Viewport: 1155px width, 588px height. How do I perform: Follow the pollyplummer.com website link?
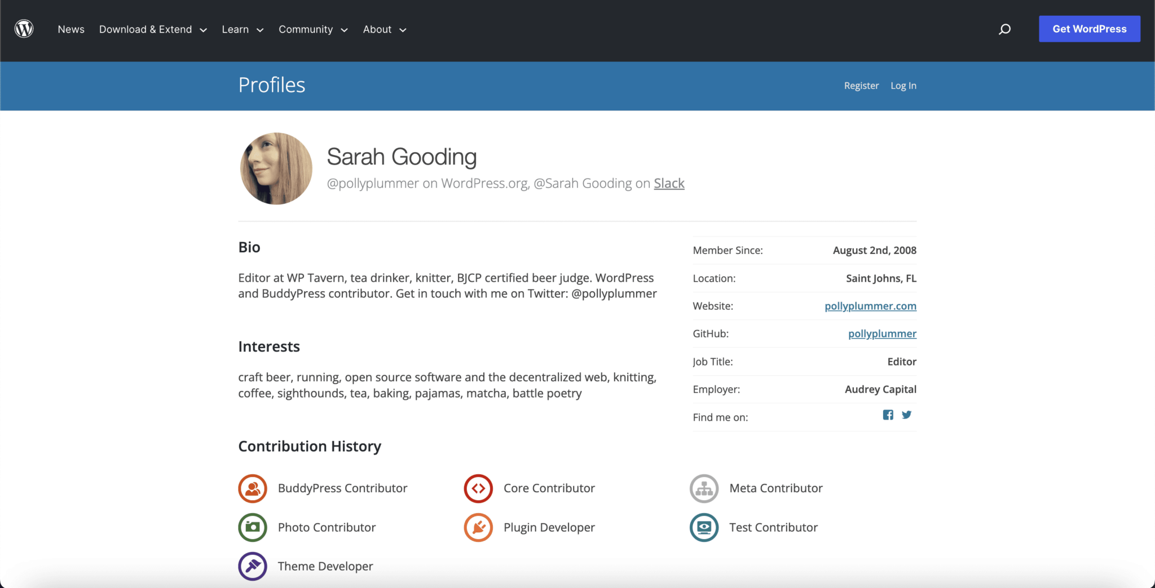click(x=870, y=306)
